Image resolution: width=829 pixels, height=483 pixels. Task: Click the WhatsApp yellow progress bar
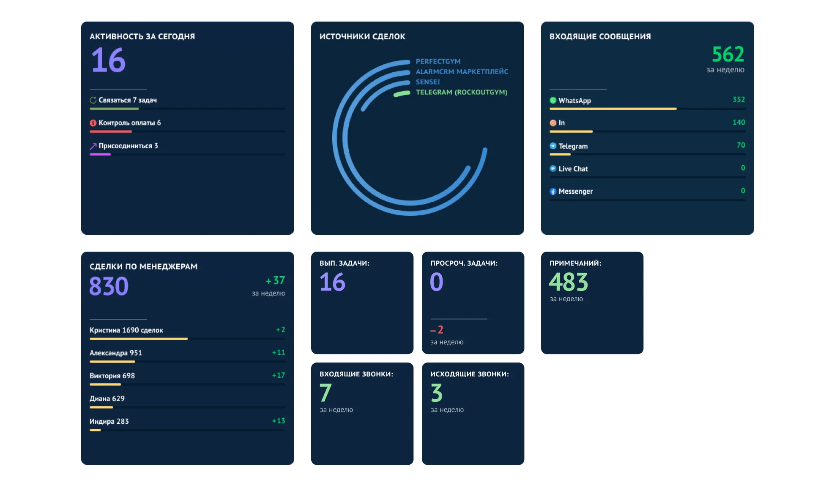[x=613, y=109]
